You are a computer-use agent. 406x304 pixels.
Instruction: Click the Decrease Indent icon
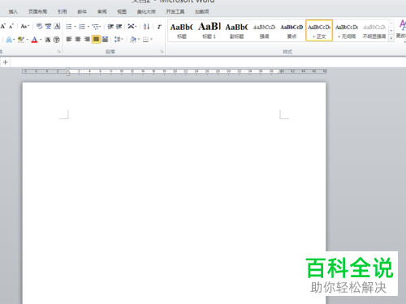click(110, 27)
